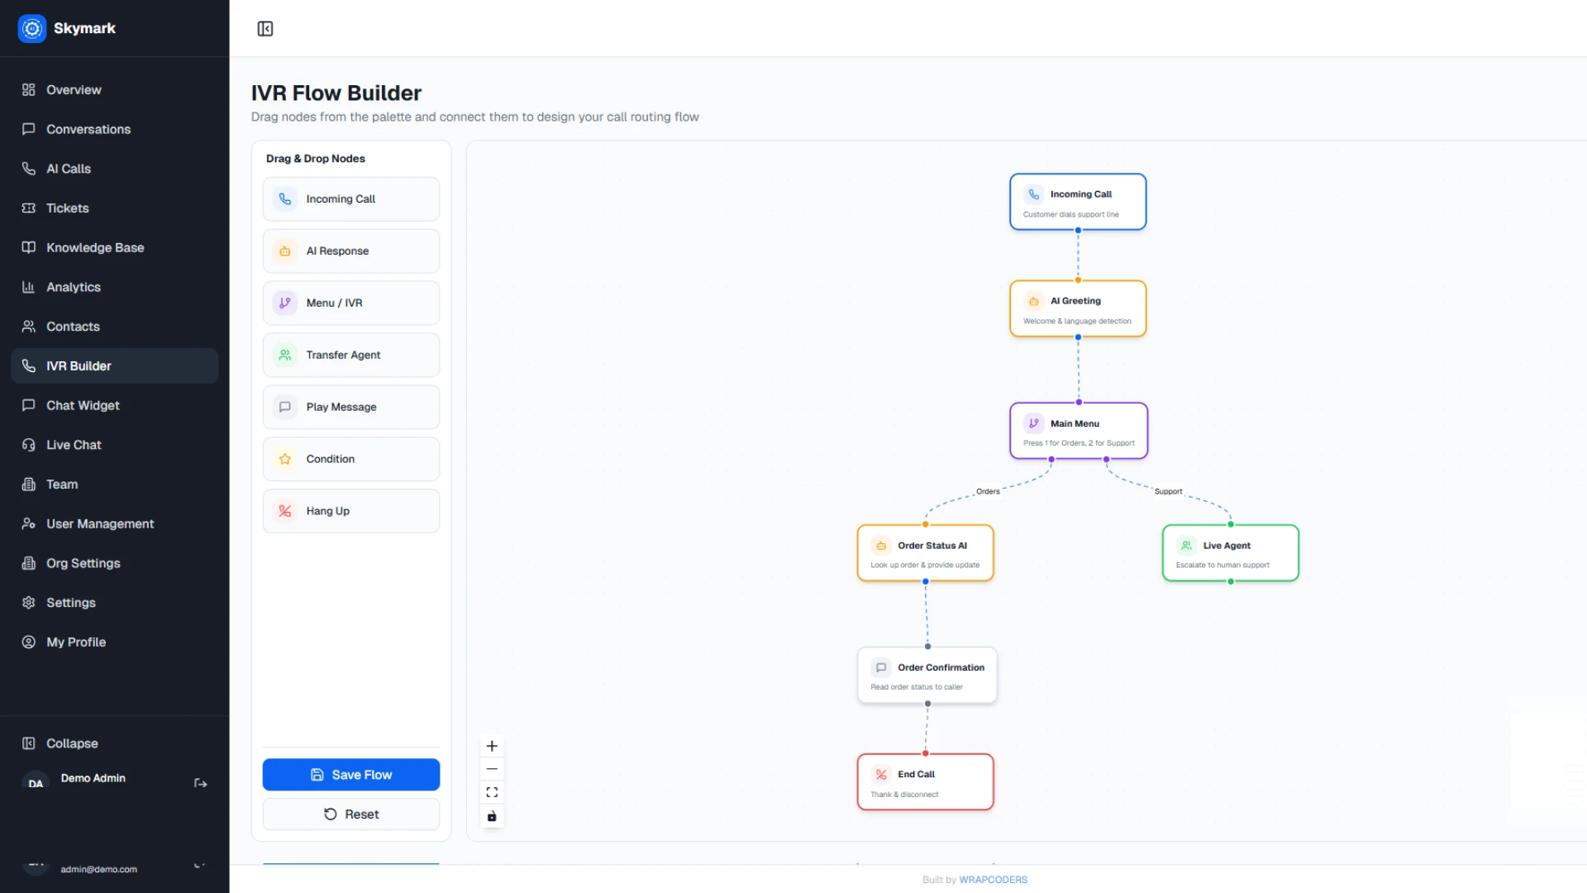Click the AI Response robot icon
Viewport: 1587px width, 893px height.
(285, 251)
